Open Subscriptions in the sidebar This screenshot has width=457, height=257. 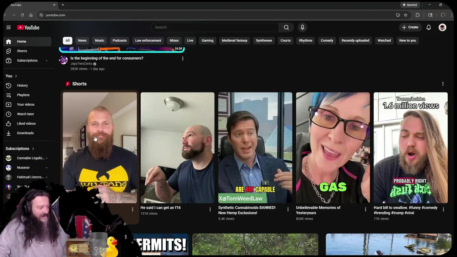27,60
